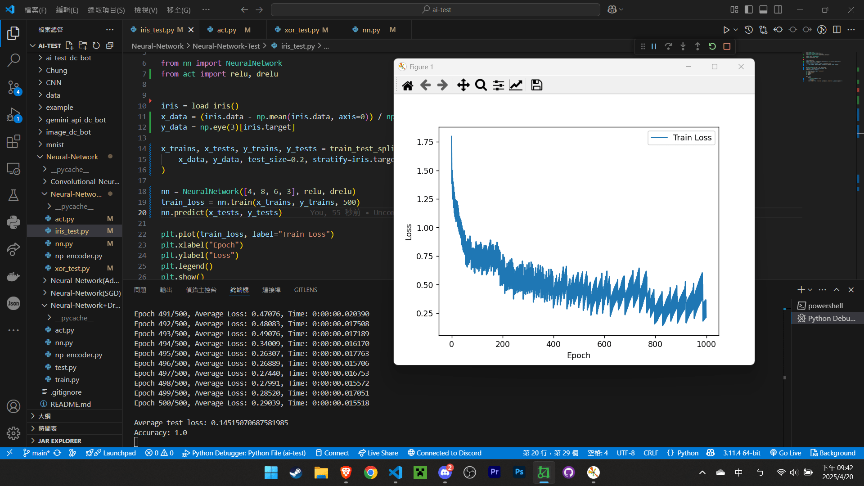The height and width of the screenshot is (486, 864).
Task: Restart debugging with the green arrow
Action: point(712,46)
